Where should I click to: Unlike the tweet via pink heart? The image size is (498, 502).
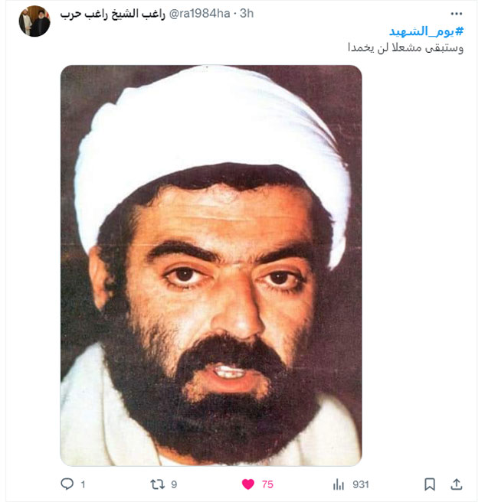[248, 484]
